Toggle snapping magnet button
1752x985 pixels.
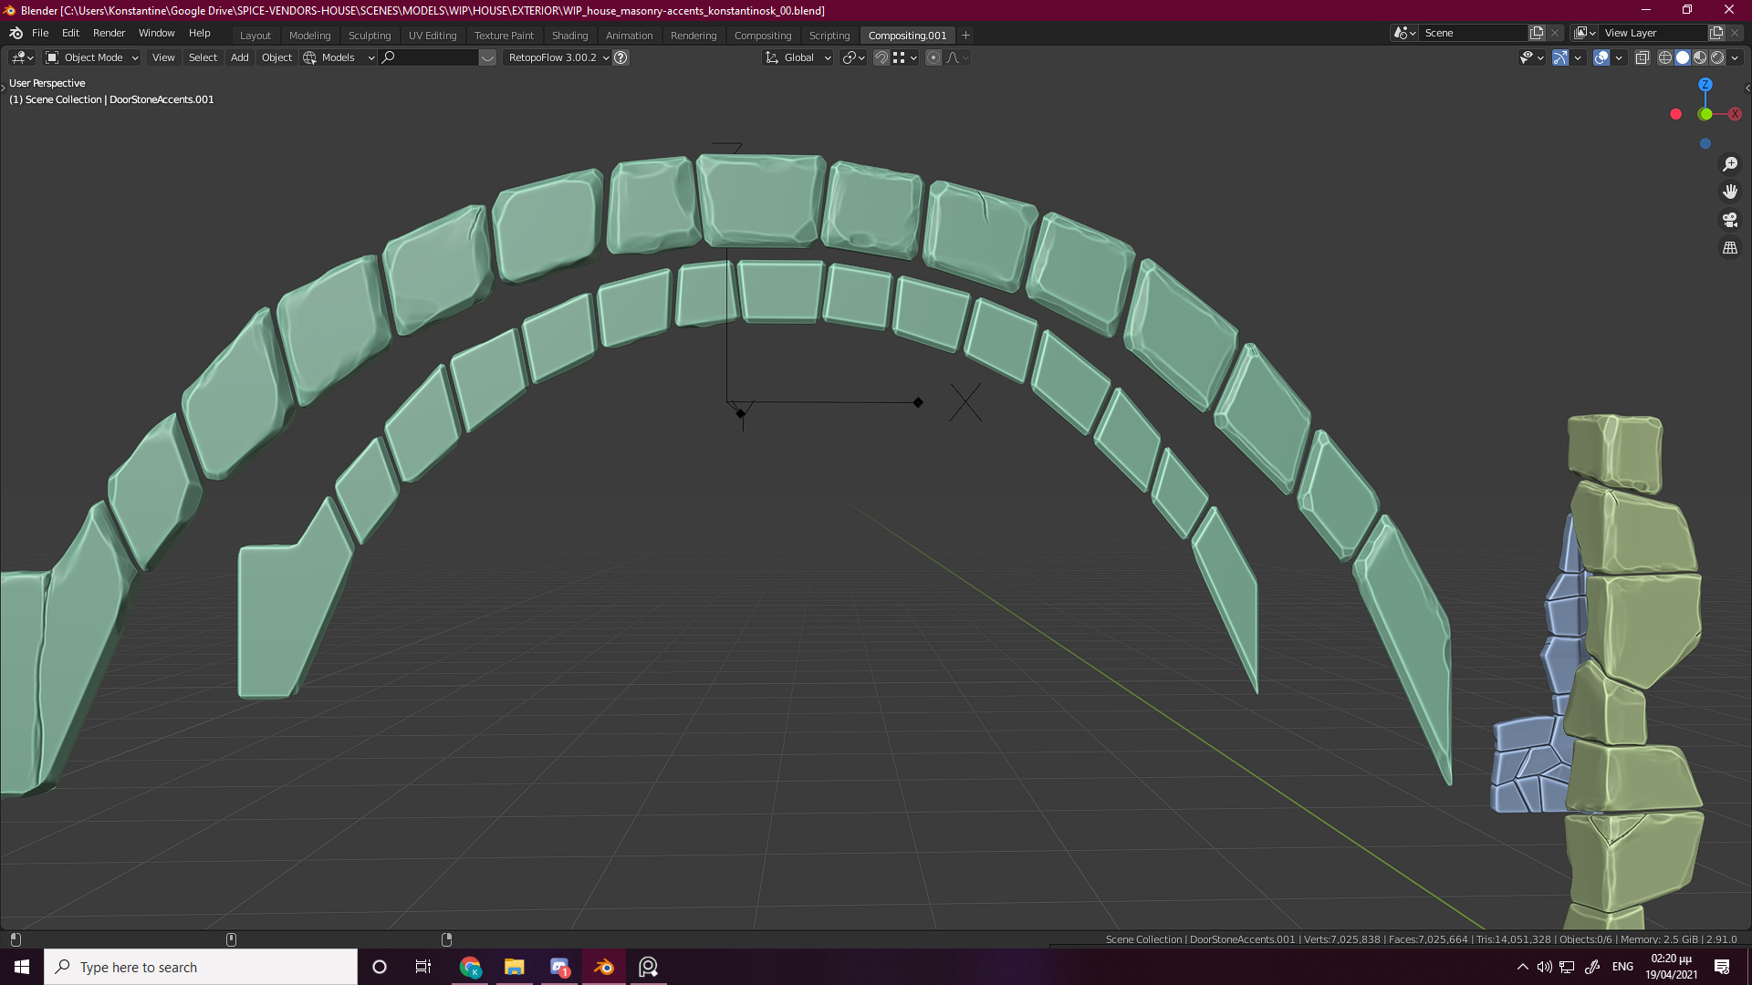[881, 57]
